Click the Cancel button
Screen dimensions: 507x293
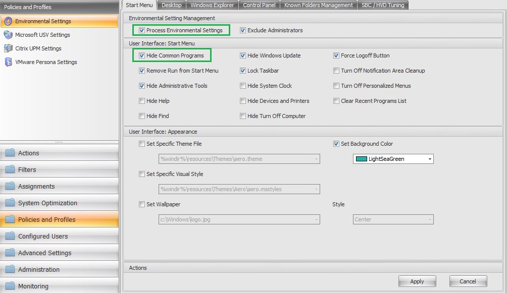point(468,281)
